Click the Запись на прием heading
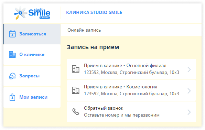205x130 pixels. (93, 47)
